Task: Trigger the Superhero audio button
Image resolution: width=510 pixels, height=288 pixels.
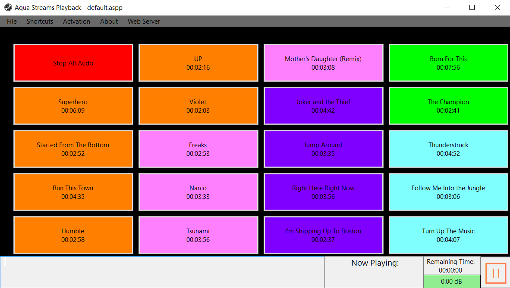Action: click(73, 106)
